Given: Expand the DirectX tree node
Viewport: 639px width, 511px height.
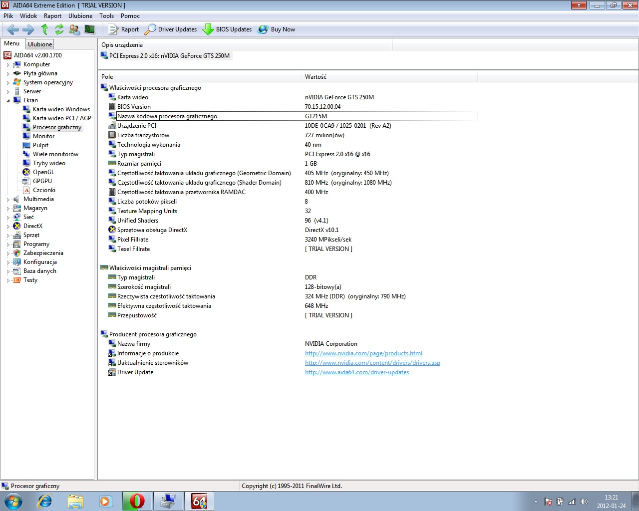Looking at the screenshot, I should tap(8, 227).
